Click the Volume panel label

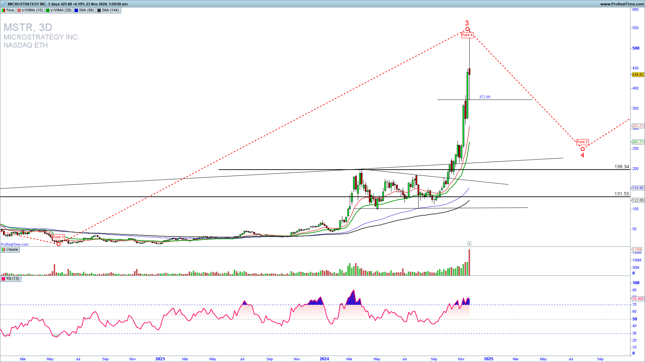[x=10, y=250]
